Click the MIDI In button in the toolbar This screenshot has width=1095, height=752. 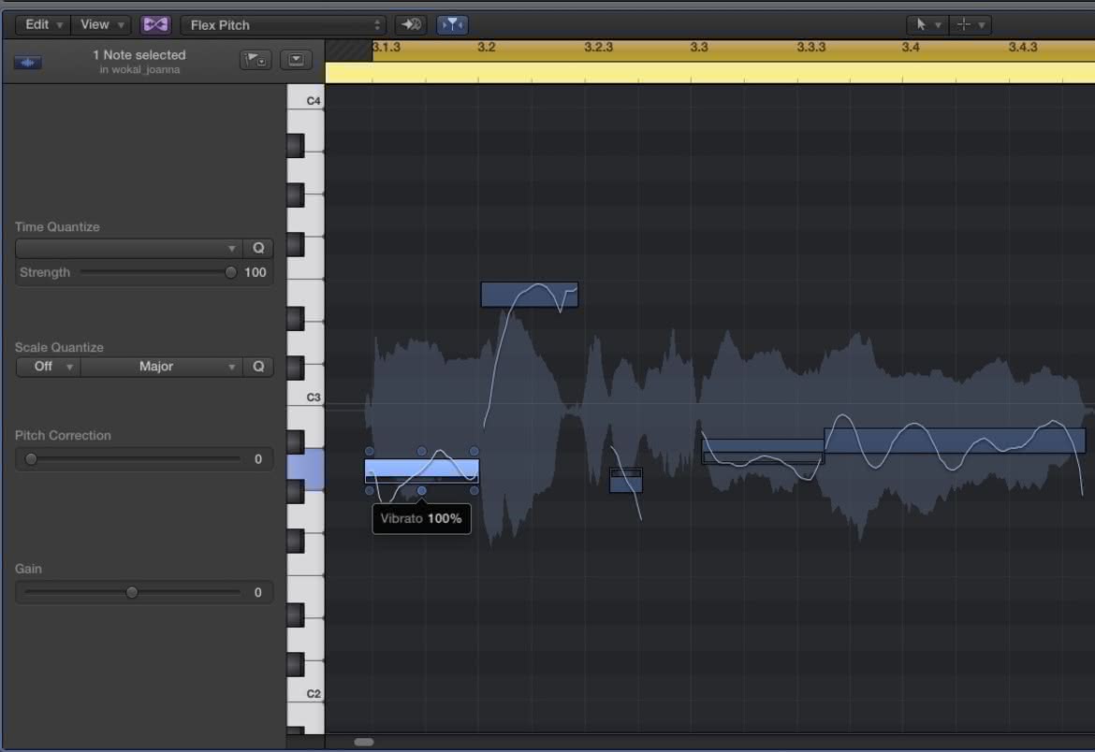pyautogui.click(x=411, y=25)
